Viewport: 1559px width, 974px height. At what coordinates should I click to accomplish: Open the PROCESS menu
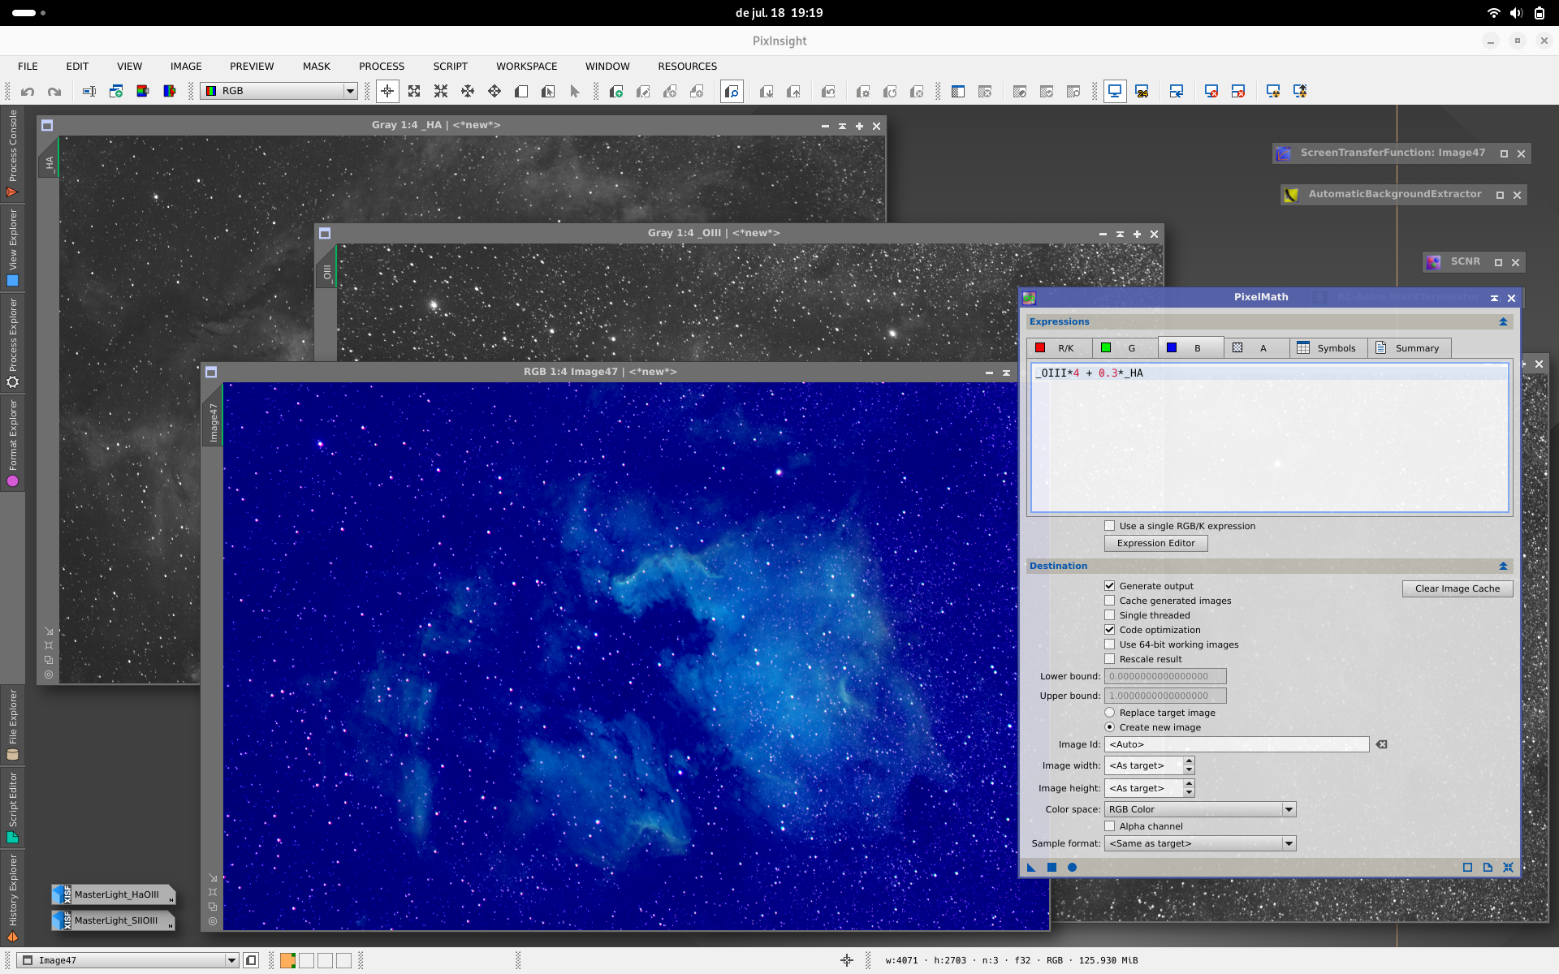tap(382, 67)
